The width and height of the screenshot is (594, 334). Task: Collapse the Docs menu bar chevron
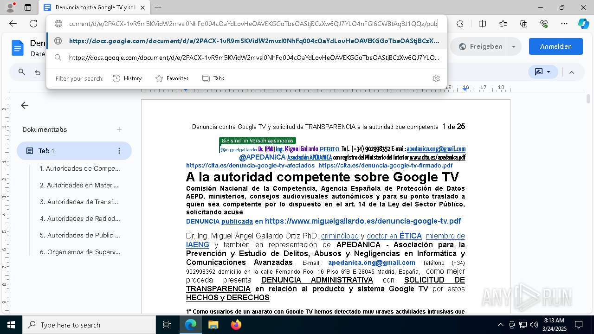572,72
